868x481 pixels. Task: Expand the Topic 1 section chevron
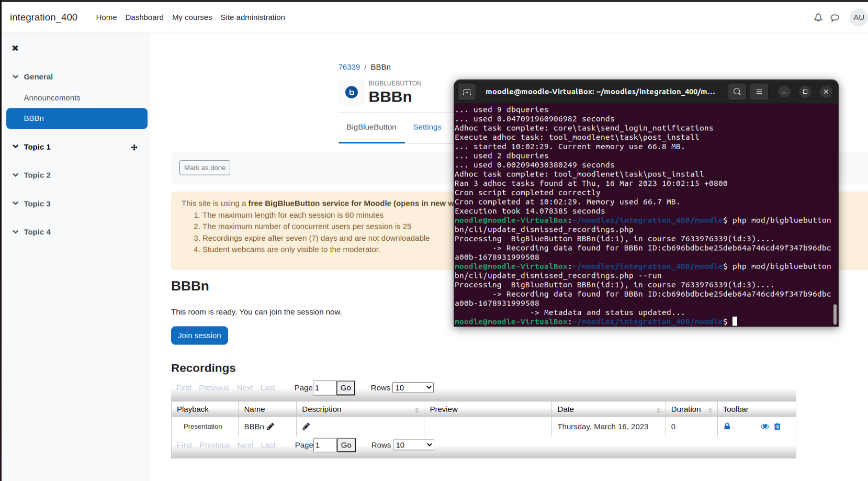click(16, 147)
